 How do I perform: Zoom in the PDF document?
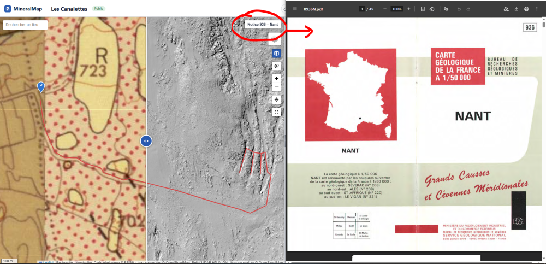tap(409, 9)
